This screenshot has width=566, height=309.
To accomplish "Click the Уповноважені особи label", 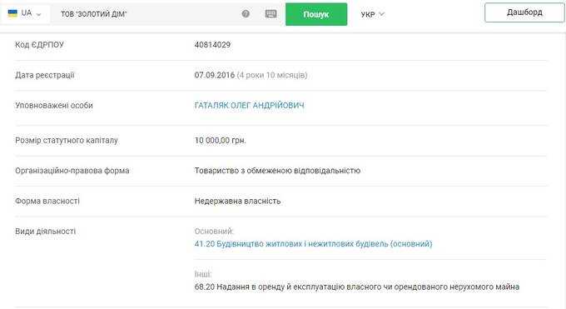I will click(x=54, y=106).
